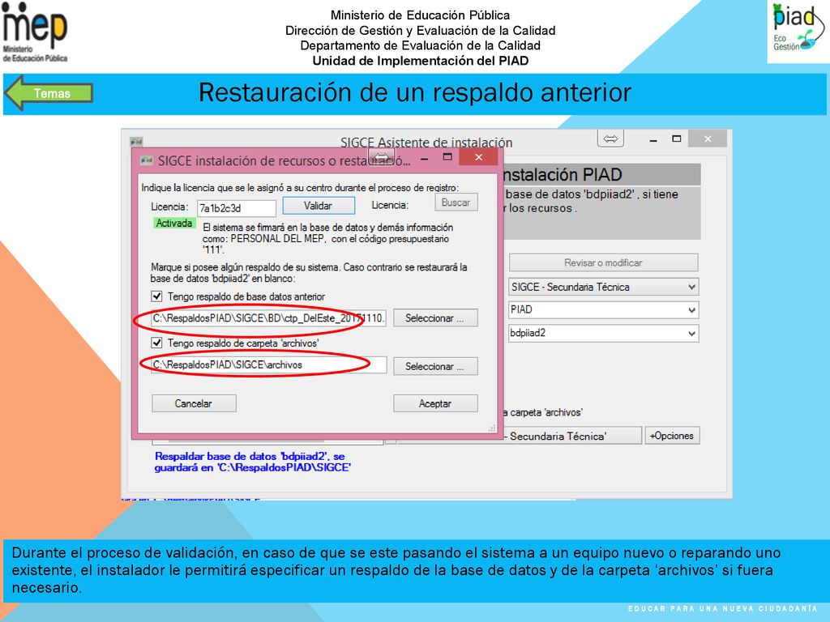Open the PIAD dropdown in Asistente window

603,310
